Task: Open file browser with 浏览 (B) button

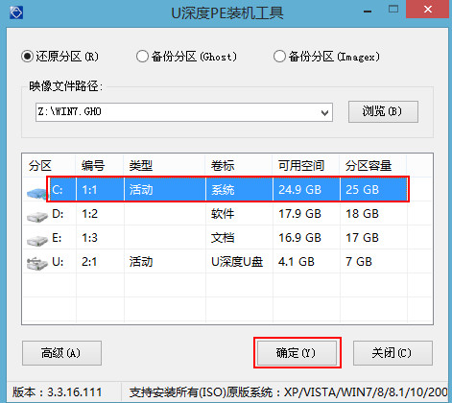Action: pos(383,111)
